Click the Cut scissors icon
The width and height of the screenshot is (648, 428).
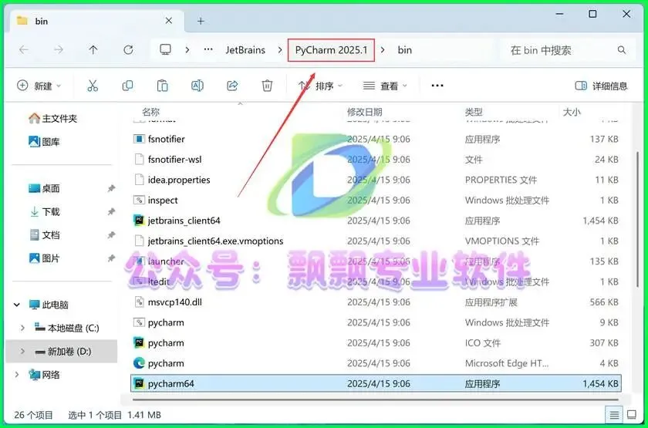(x=93, y=86)
